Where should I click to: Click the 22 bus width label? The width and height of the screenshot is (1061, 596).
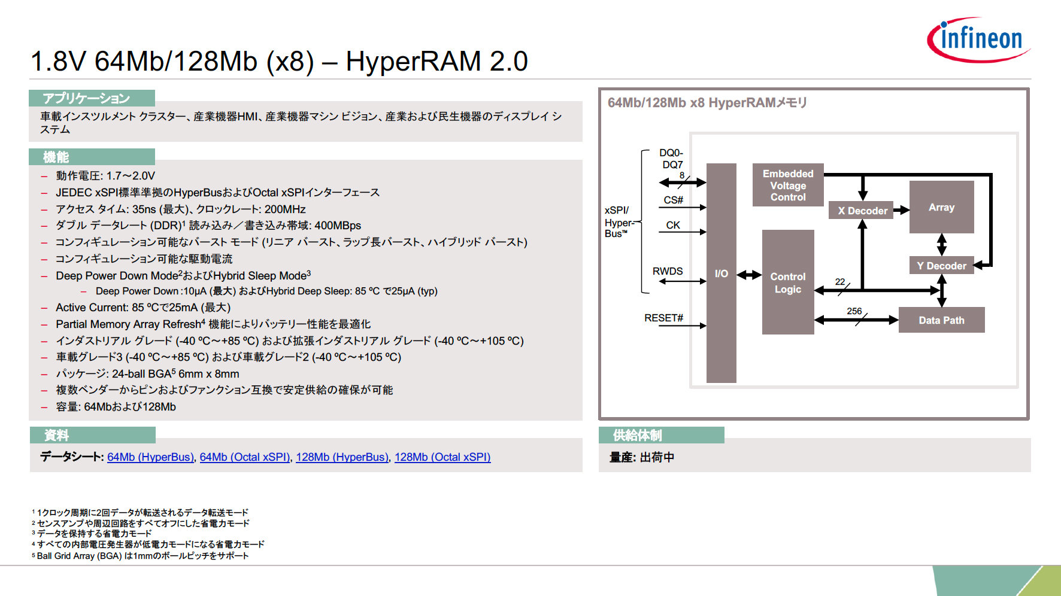tap(840, 282)
